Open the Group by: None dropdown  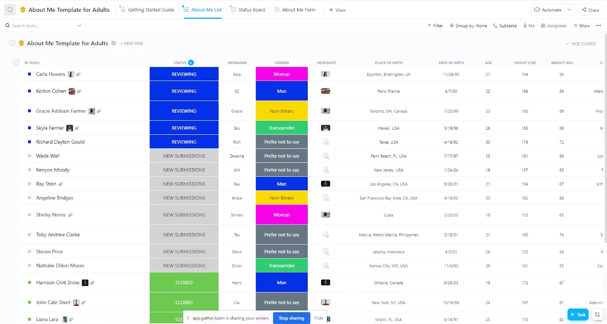click(x=469, y=26)
